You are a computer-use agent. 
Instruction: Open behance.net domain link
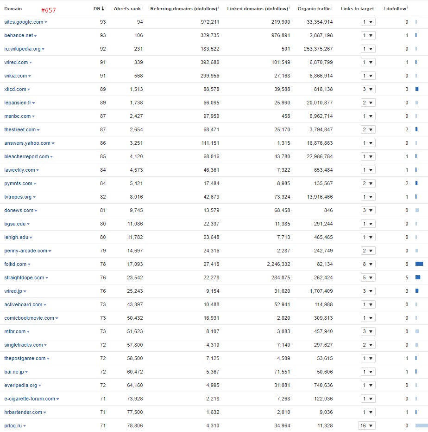[19, 36]
